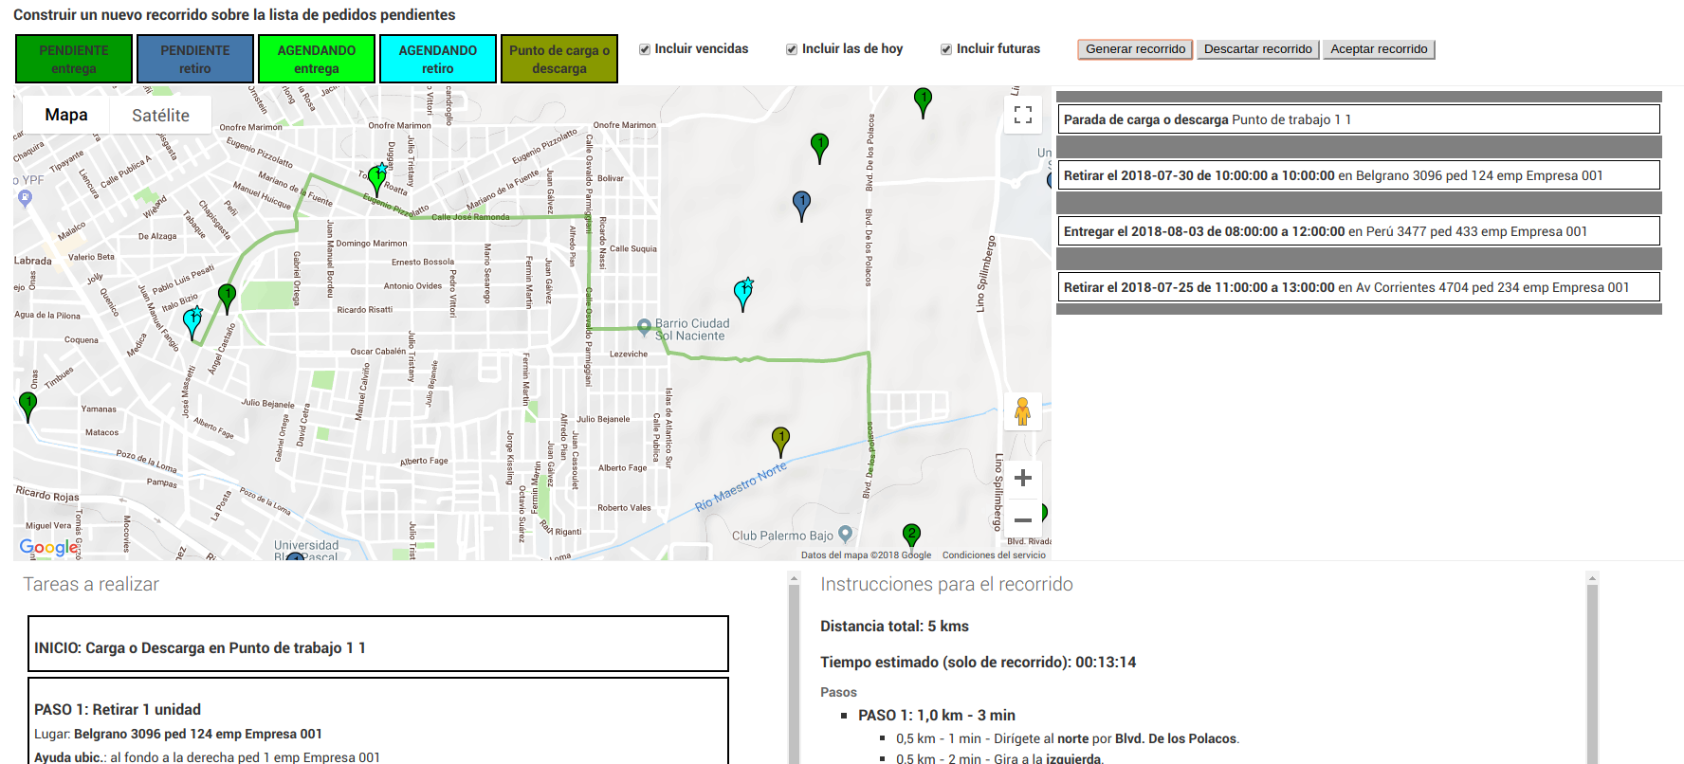Toggle map fullscreen view
The width and height of the screenshot is (1684, 764).
(1023, 115)
